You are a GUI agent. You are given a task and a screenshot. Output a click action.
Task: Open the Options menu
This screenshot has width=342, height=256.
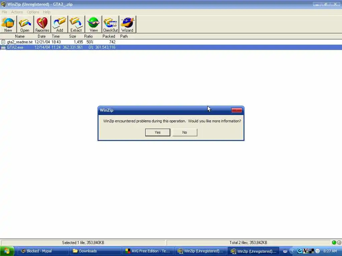click(x=33, y=12)
